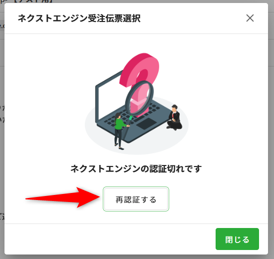Click the partially hidden page text above dialog
274x259 pixels.
pos(26,1)
